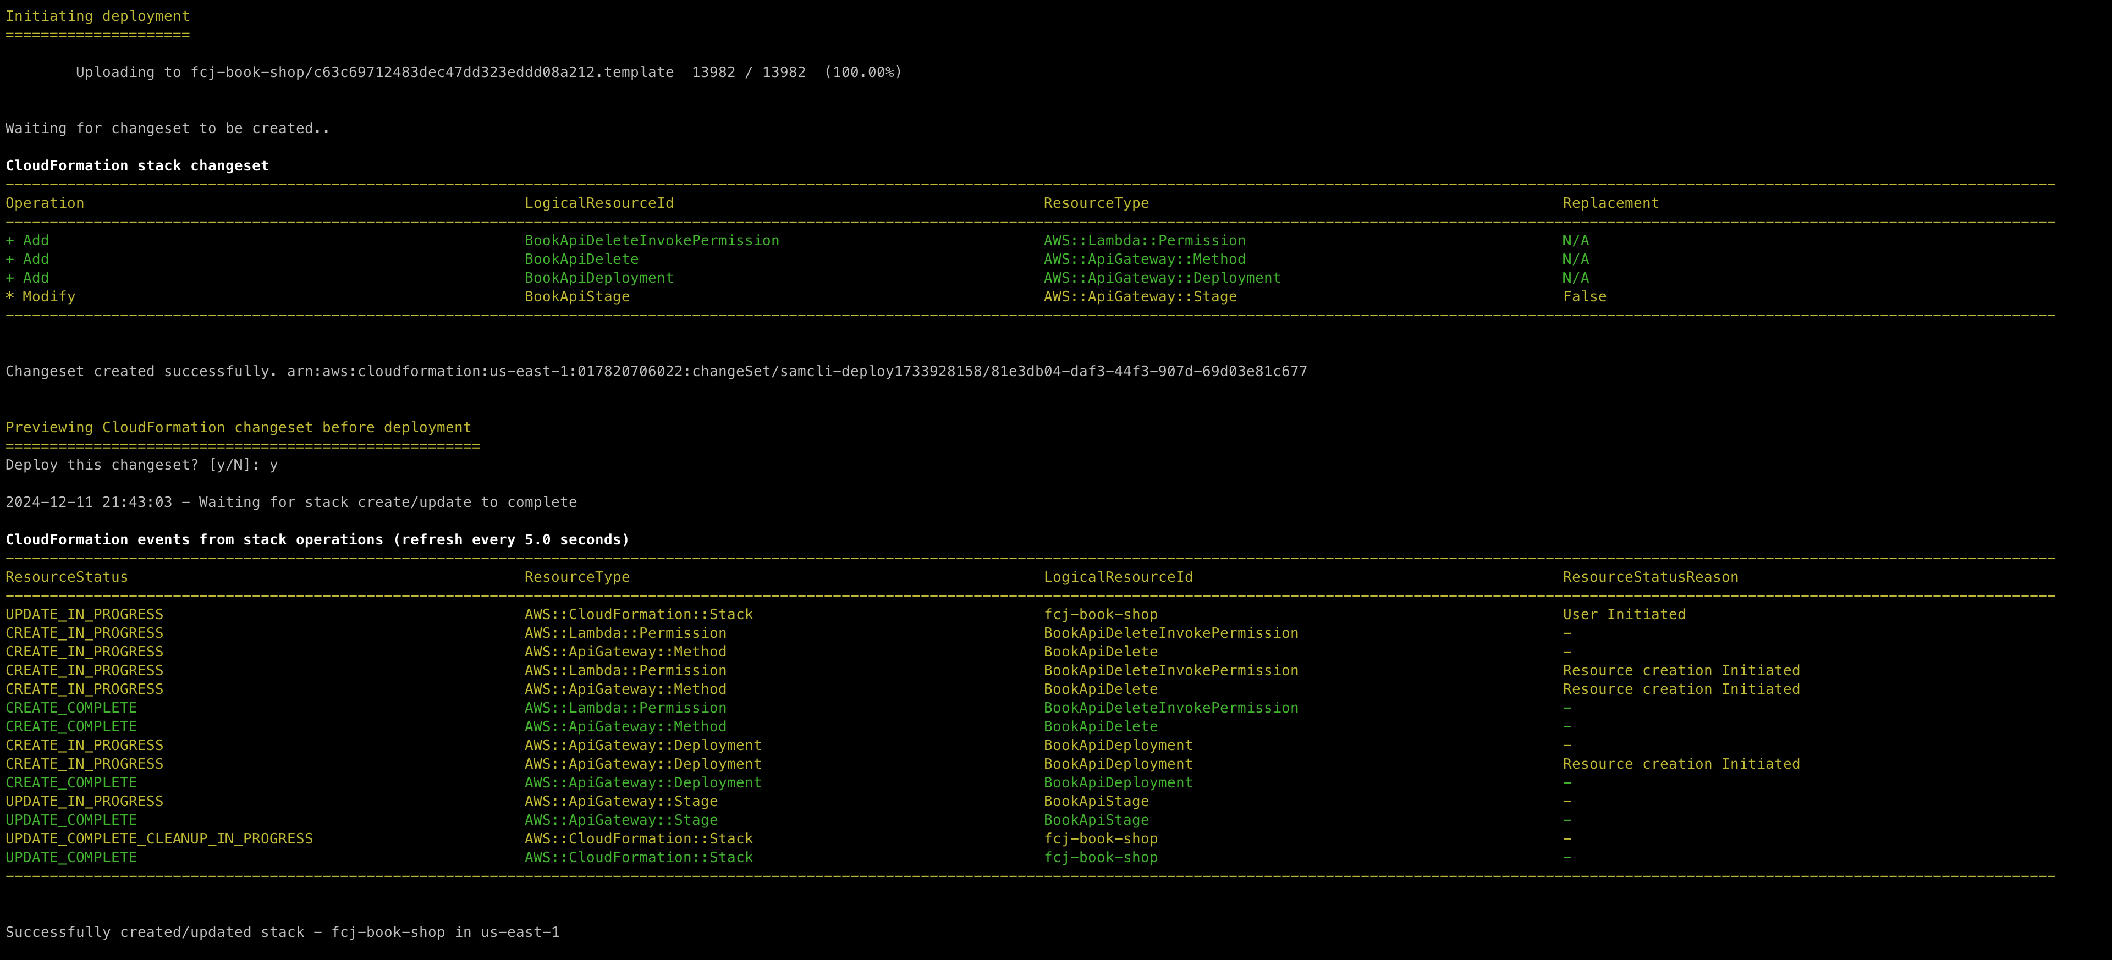Click UPDATE_IN_PROGRESS in the BookApiStage row
This screenshot has width=2112, height=960.
[85, 802]
